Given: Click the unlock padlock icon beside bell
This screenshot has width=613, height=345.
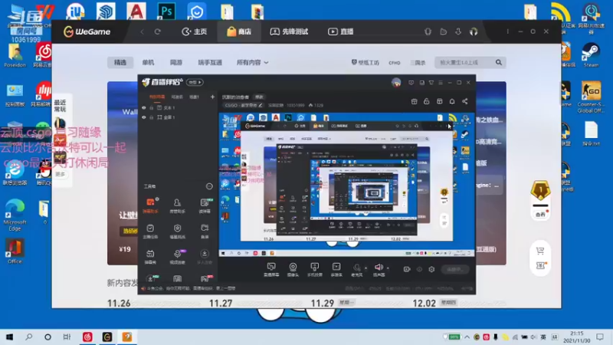Looking at the screenshot, I should tap(427, 102).
